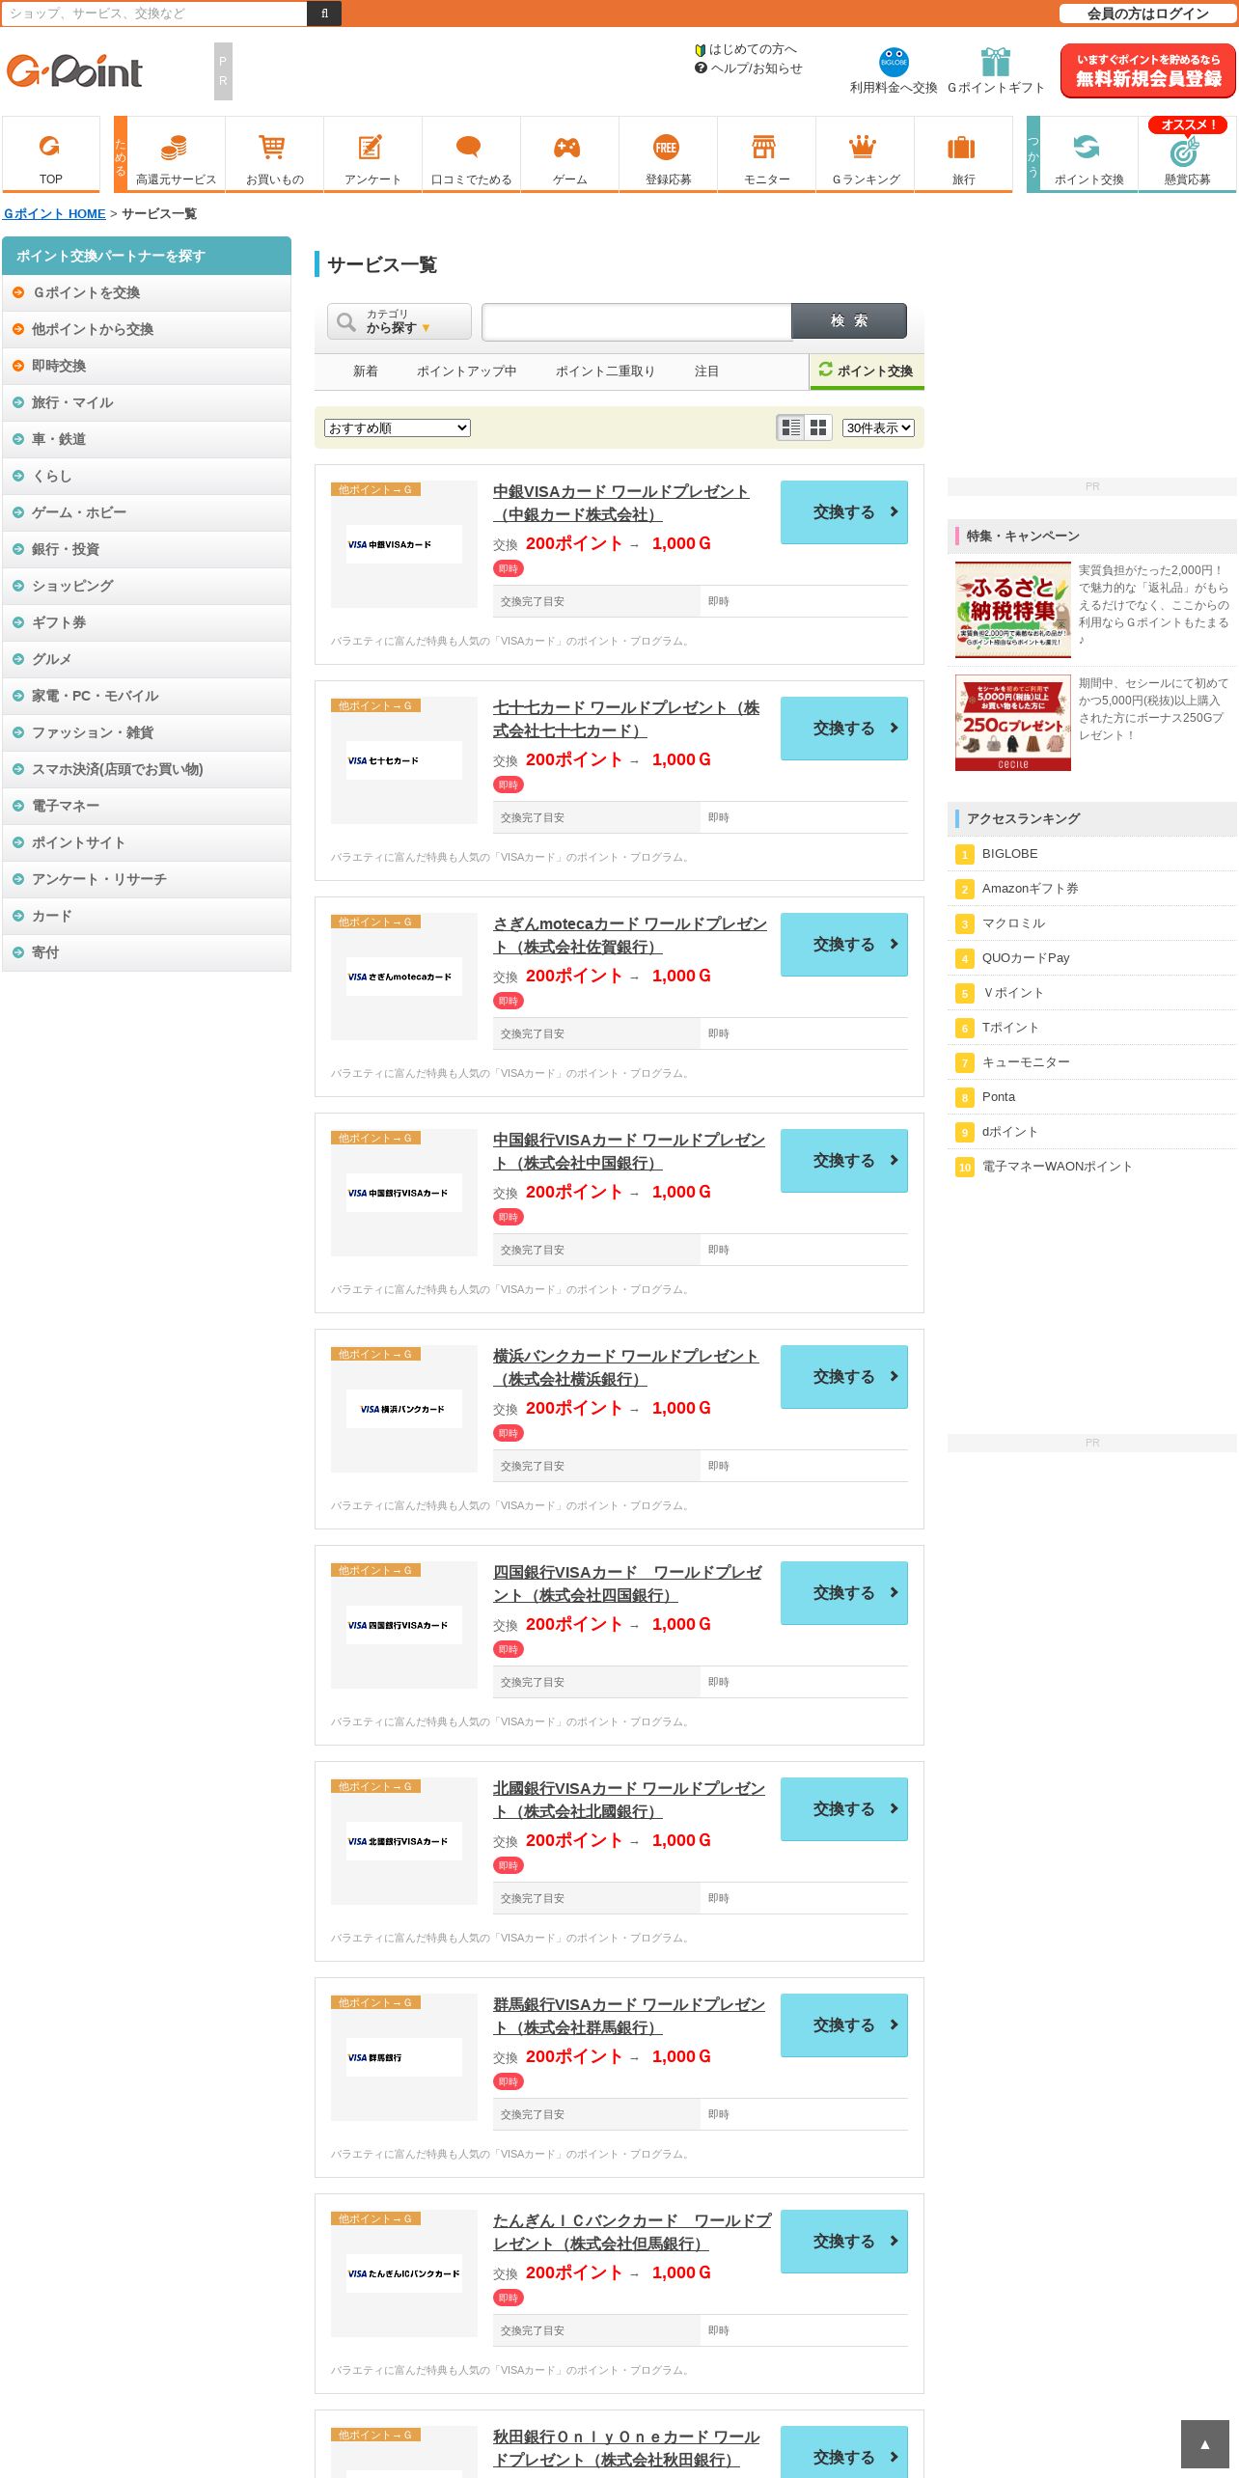The width and height of the screenshot is (1239, 2478).
Task: Open 電子マネーWAONポイント in ranking
Action: (x=1057, y=1167)
